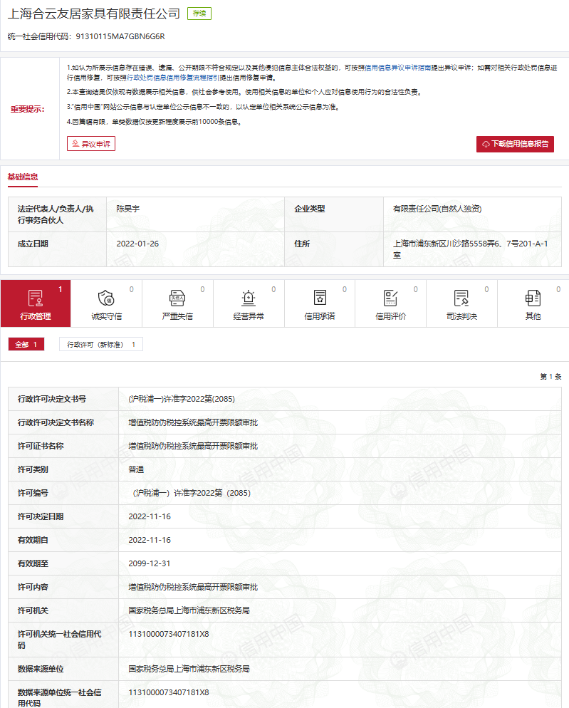Click the 司法判决 gavel icon
Screen dimensions: 569x708
coord(461,298)
